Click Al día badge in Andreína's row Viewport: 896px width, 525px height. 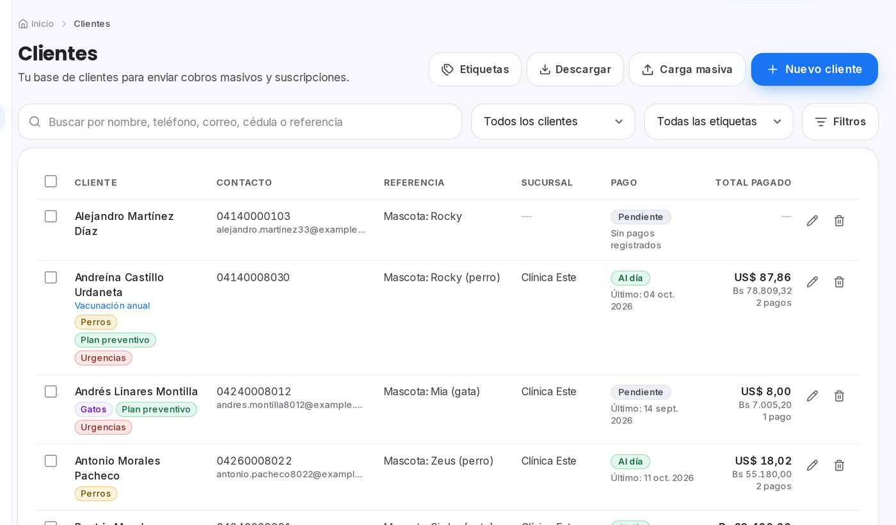[x=630, y=278]
